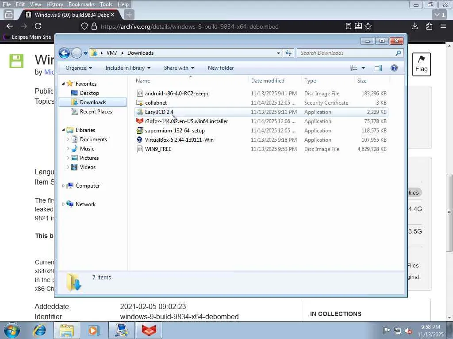Viewport: 453px width, 339px height.
Task: Select the collabnet certificate file icon
Action: tap(140, 102)
